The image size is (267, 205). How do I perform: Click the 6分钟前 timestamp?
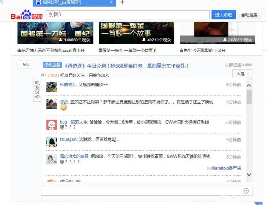[234, 85]
